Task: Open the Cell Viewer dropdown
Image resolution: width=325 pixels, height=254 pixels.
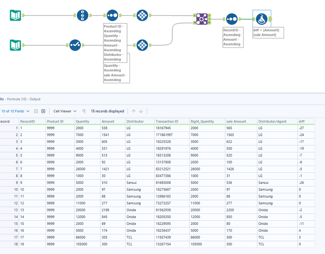Action: (65, 111)
